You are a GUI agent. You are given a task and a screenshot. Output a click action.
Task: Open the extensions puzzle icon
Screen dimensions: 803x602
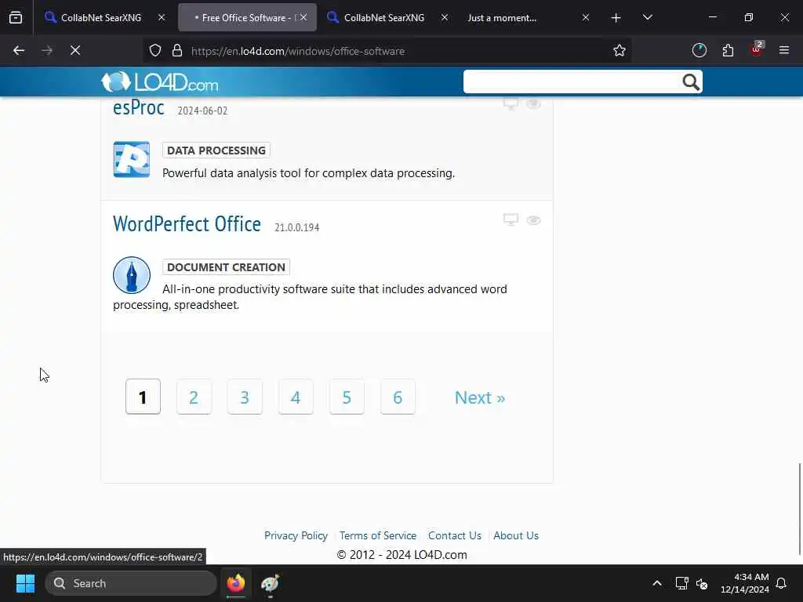click(x=728, y=51)
